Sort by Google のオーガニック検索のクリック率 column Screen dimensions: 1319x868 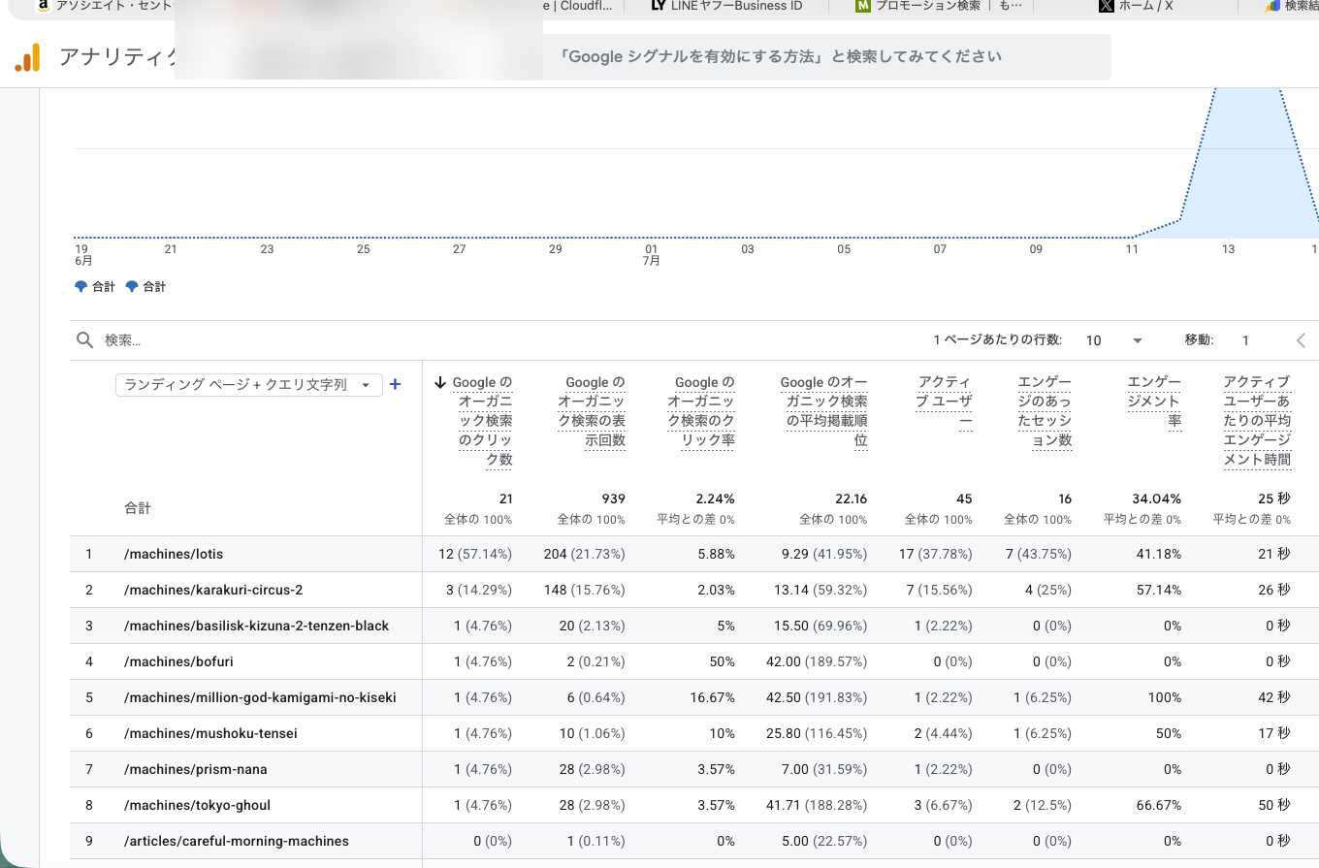click(x=700, y=411)
